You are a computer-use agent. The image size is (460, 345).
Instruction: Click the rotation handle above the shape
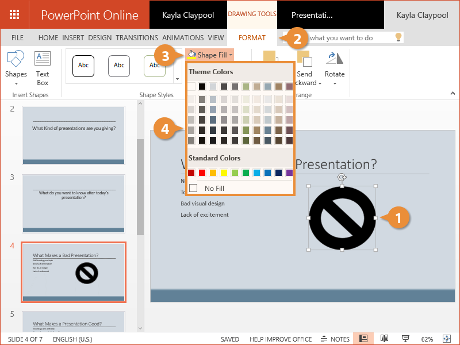342,178
